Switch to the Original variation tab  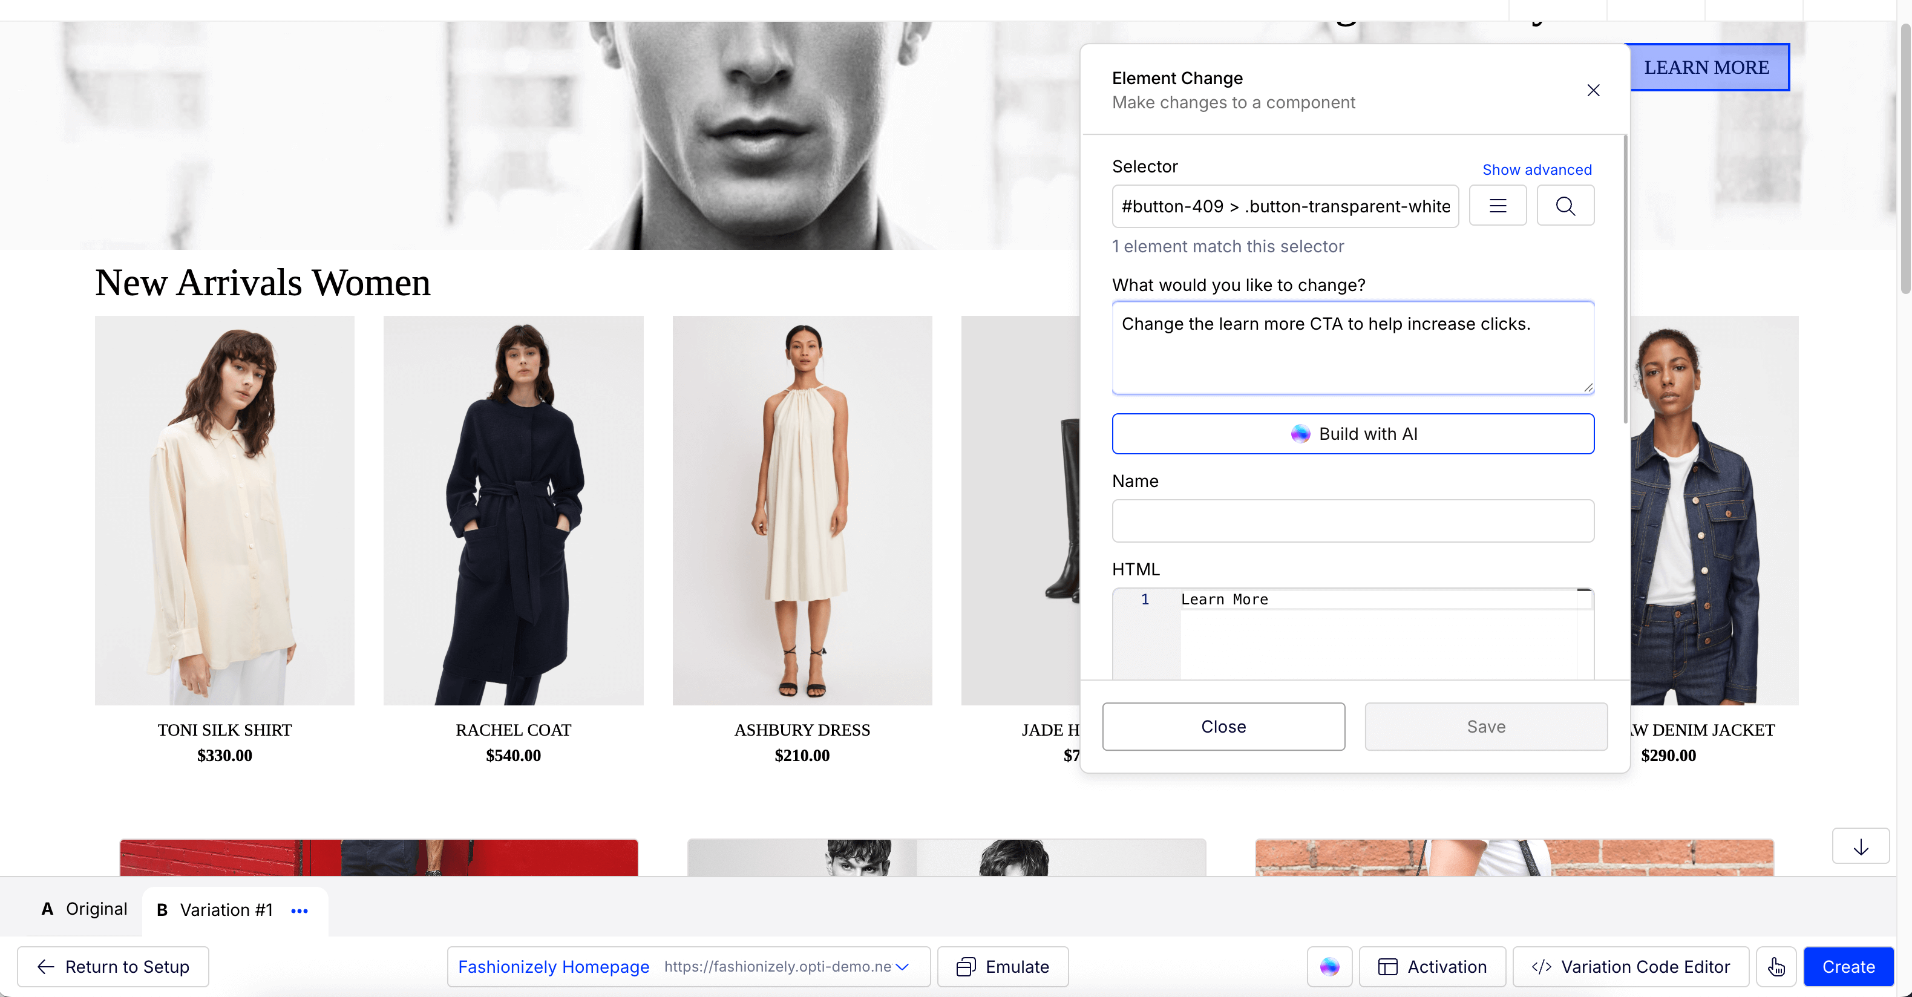tap(84, 909)
